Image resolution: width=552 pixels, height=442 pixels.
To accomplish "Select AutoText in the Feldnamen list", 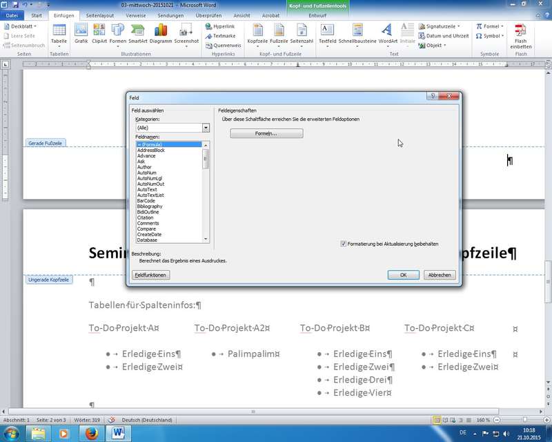I will click(x=150, y=190).
